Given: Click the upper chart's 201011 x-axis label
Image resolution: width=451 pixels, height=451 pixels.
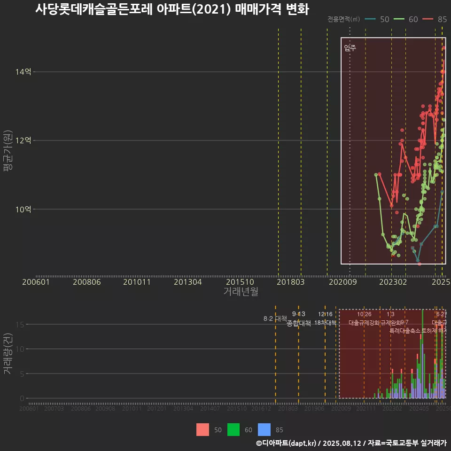Looking at the screenshot, I should tap(137, 282).
